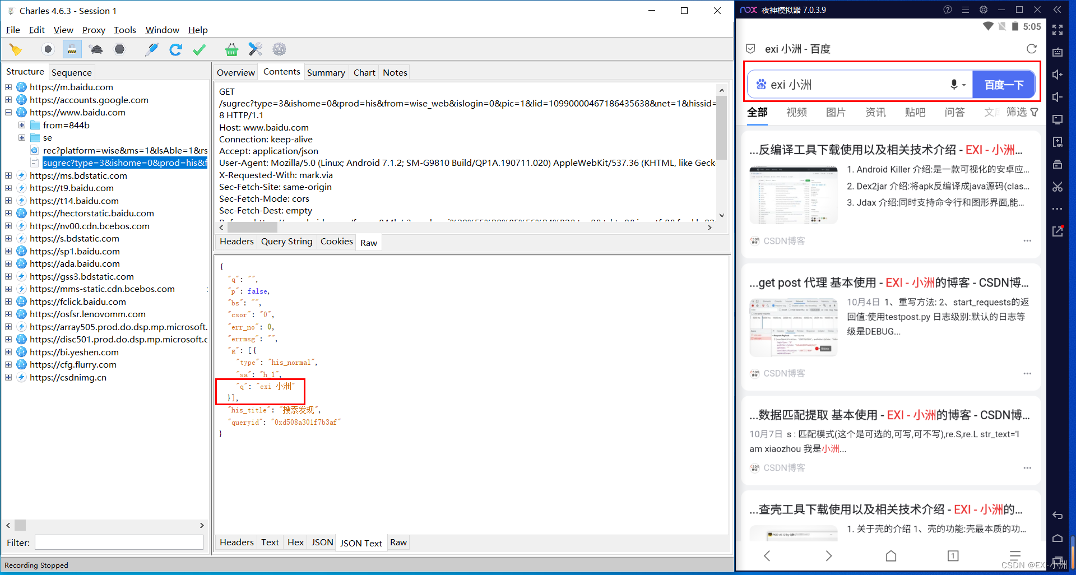Open the Tools wrench icon
Screen dimensions: 1076x575
(x=256, y=50)
